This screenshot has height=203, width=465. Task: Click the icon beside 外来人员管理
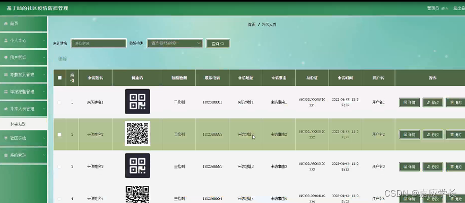6,109
